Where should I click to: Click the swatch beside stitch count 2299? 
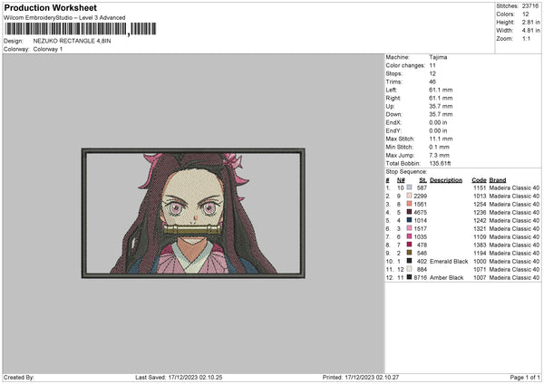(410, 196)
